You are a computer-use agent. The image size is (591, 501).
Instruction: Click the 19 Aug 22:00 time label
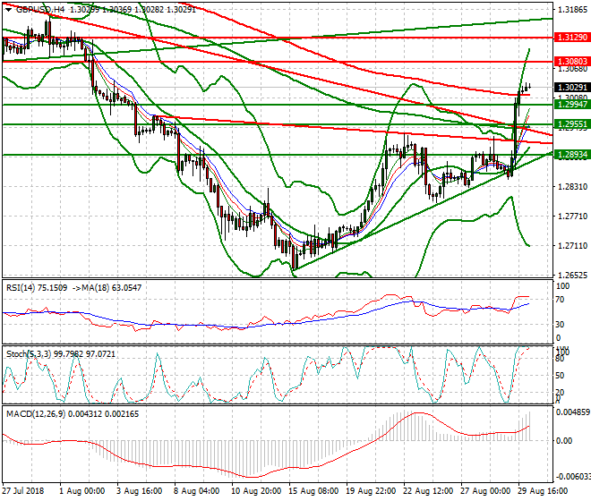pyautogui.click(x=371, y=491)
